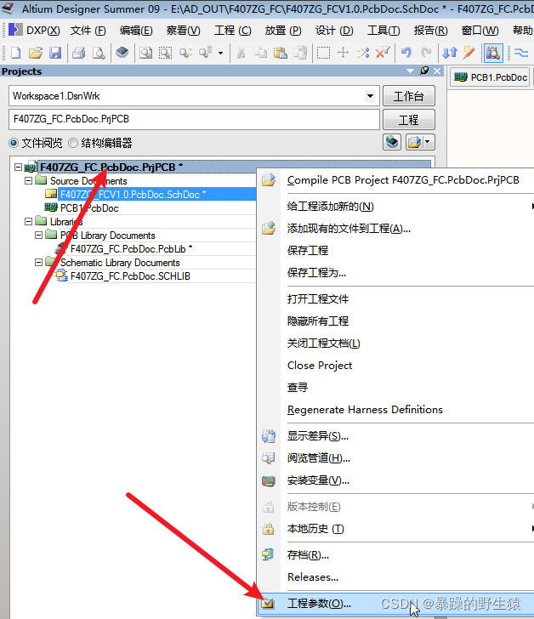The image size is (534, 619).
Task: Open the folder options button with dropdown arrow
Action: click(420, 142)
